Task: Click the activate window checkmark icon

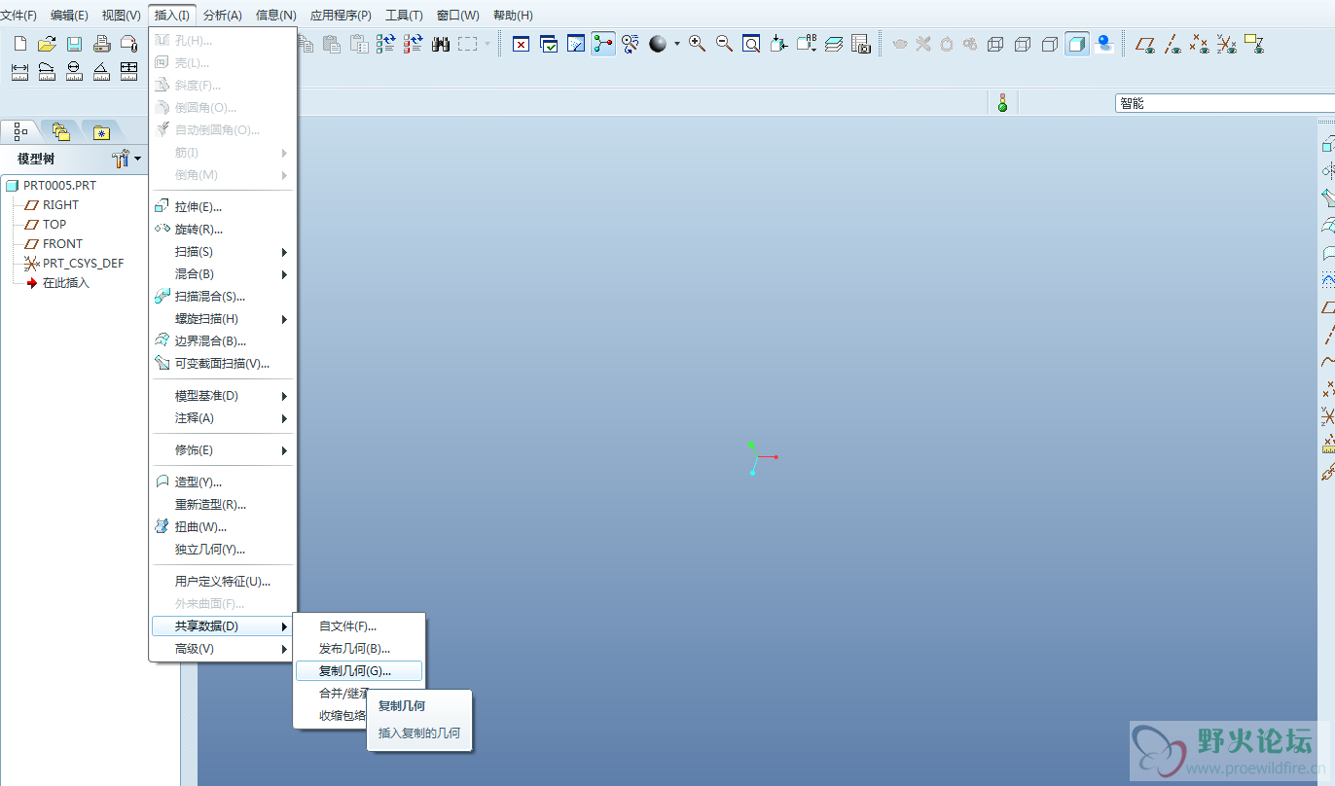Action: pyautogui.click(x=549, y=44)
